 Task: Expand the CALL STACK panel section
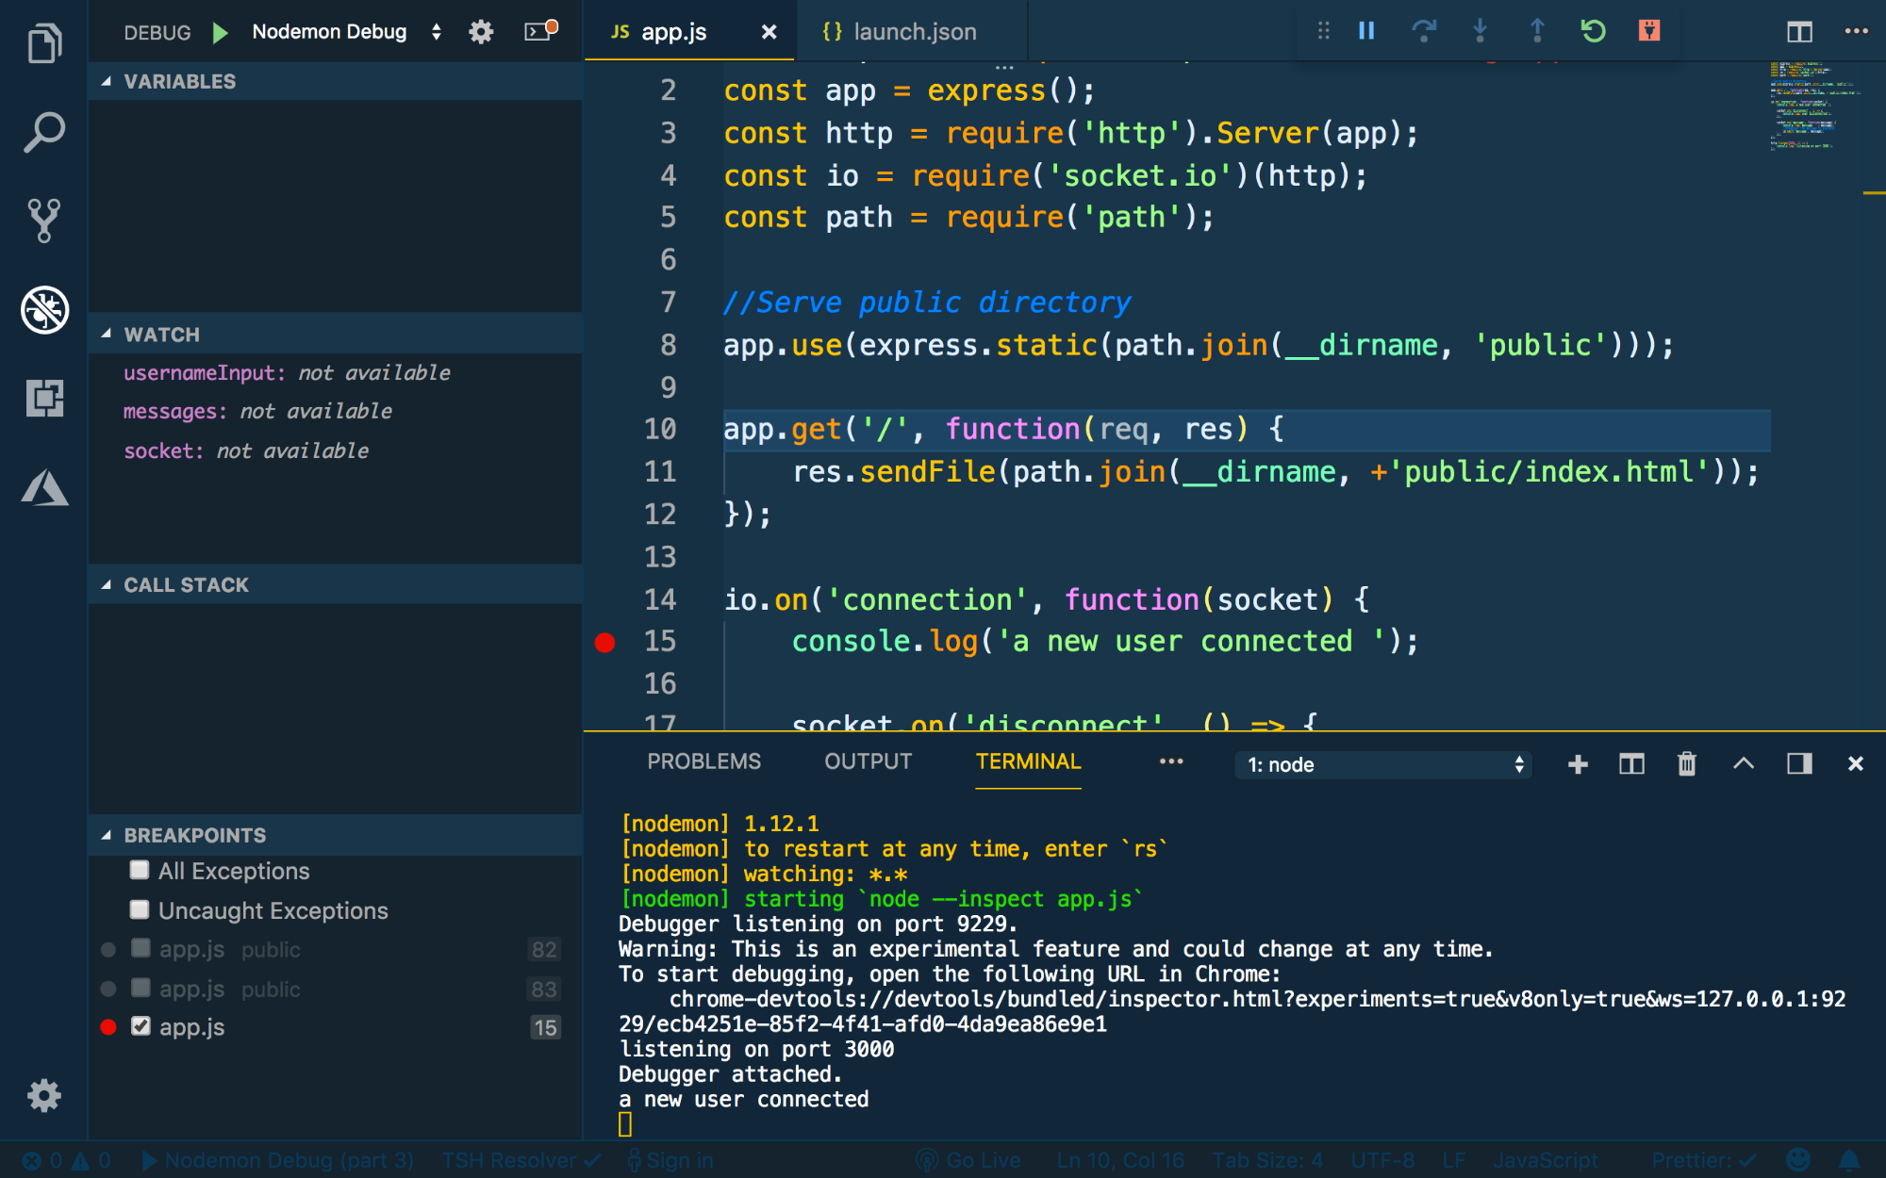click(186, 585)
